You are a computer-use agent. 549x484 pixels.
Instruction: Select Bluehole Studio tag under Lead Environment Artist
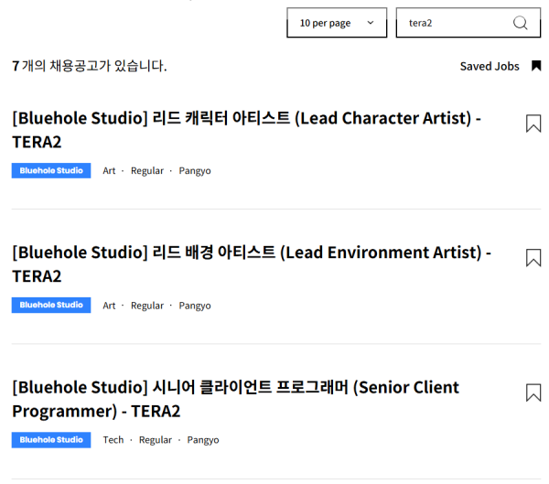coord(51,305)
